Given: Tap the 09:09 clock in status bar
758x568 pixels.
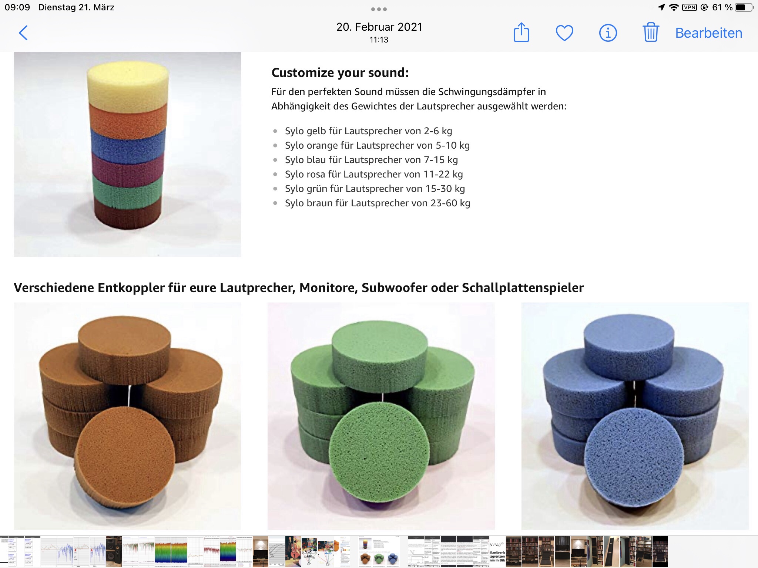Looking at the screenshot, I should 17,7.
